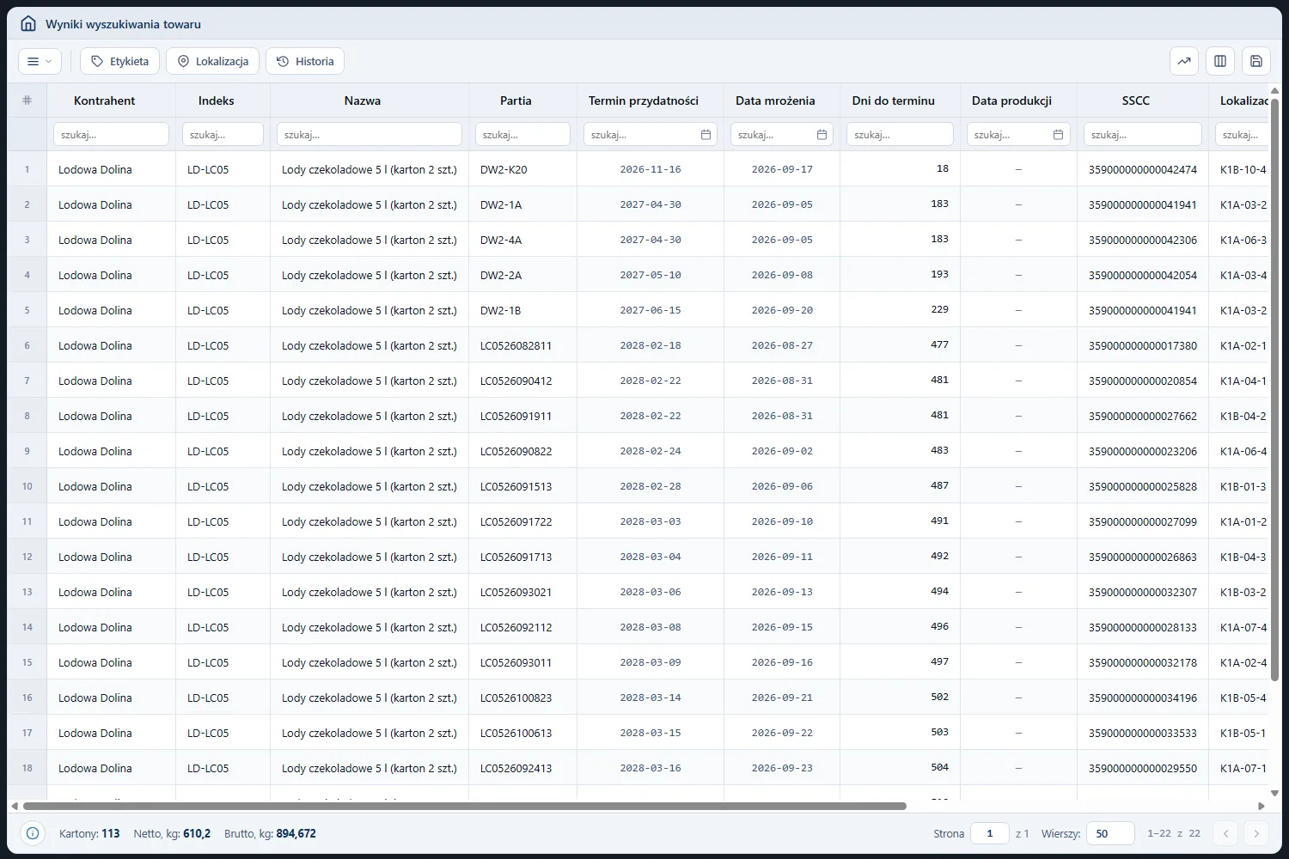This screenshot has height=859, width=1289.
Task: Click the info icon in footer
Action: coord(33,833)
